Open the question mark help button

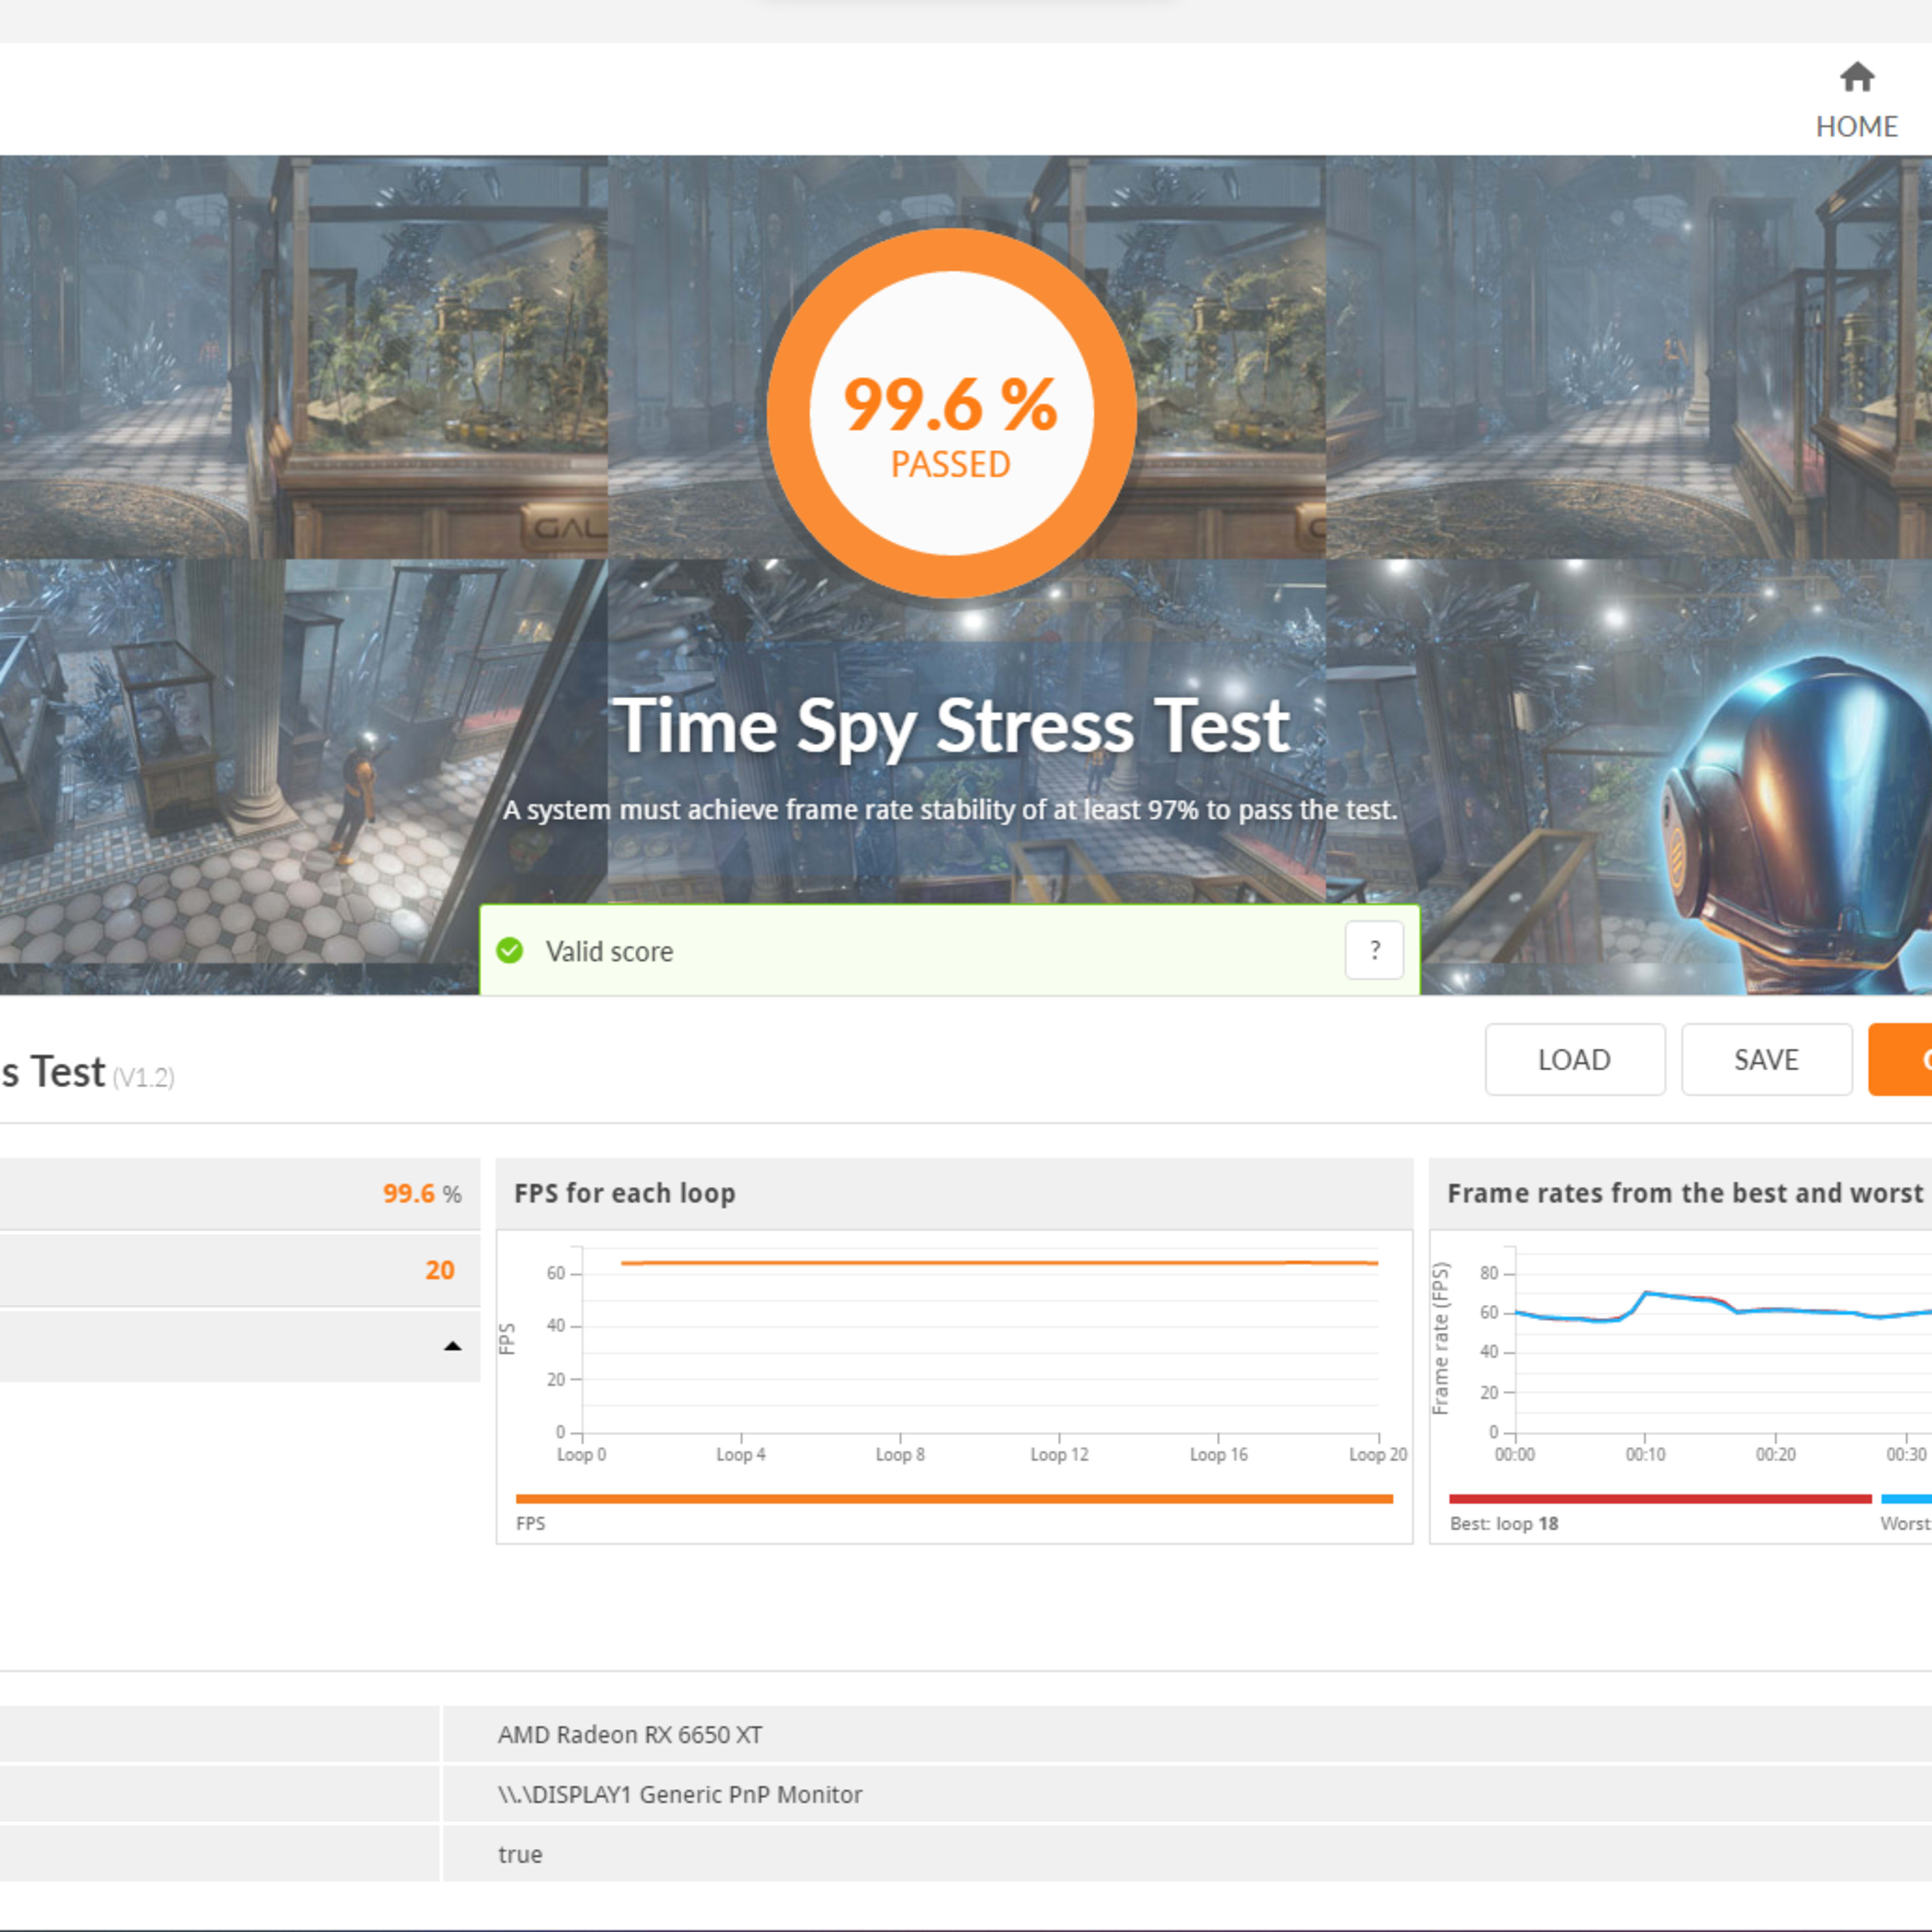pyautogui.click(x=1374, y=950)
